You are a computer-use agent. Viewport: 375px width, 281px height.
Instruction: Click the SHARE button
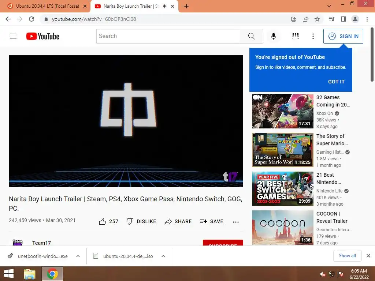click(x=178, y=221)
